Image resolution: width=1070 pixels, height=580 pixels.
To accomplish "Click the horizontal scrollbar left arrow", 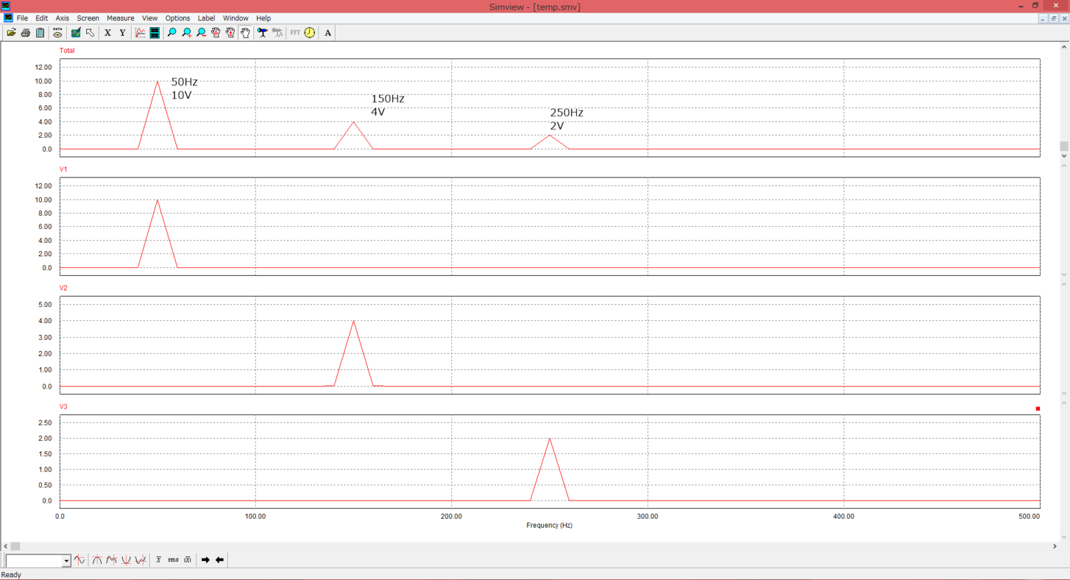I will [6, 547].
